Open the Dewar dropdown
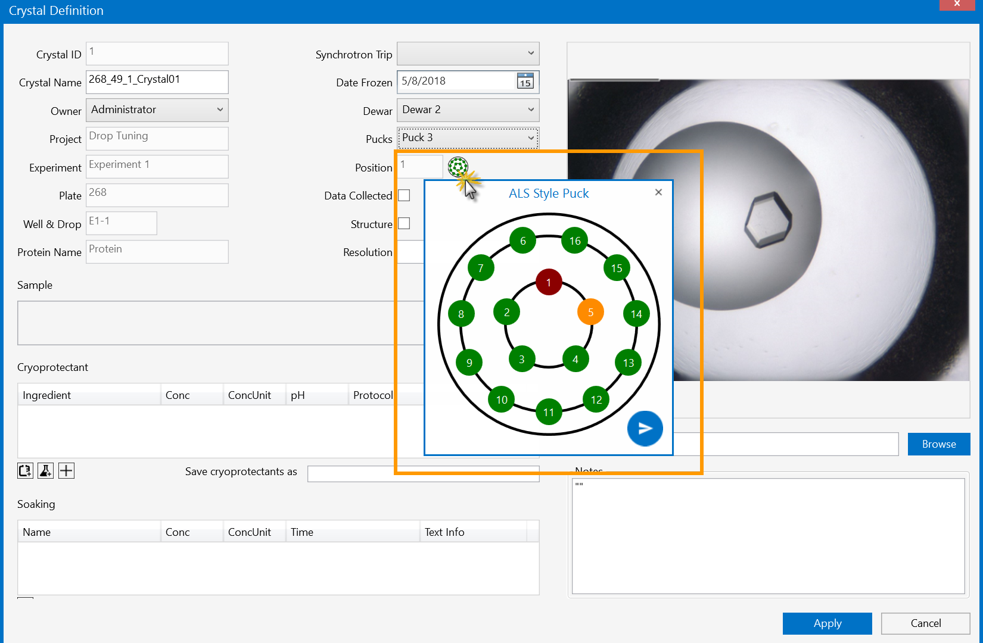Viewport: 983px width, 643px height. [468, 110]
